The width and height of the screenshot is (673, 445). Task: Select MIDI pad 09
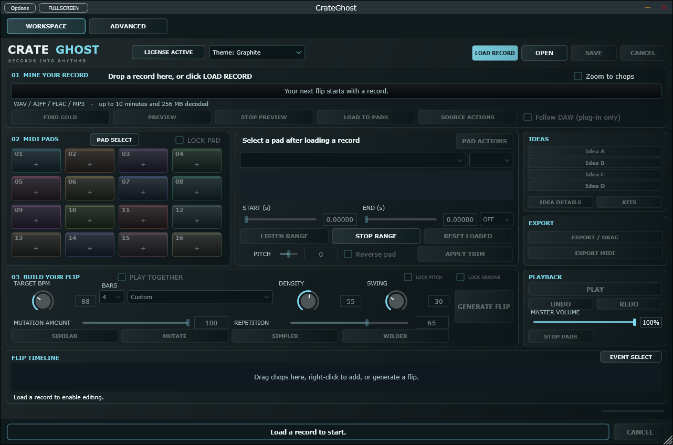tap(36, 217)
